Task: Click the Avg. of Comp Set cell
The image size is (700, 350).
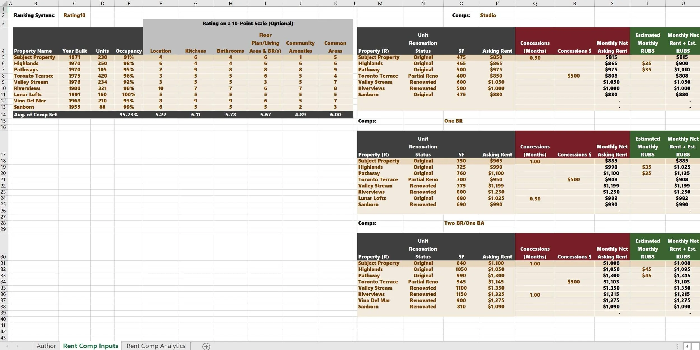Action: pos(36,114)
